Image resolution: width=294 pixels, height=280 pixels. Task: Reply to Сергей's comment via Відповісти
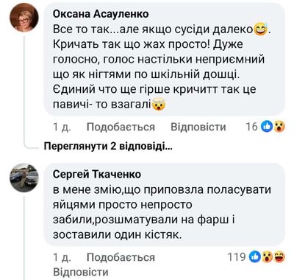(x=81, y=272)
